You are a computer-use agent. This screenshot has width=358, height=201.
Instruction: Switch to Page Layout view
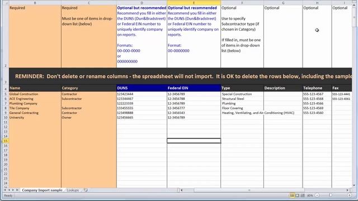tap(297, 195)
